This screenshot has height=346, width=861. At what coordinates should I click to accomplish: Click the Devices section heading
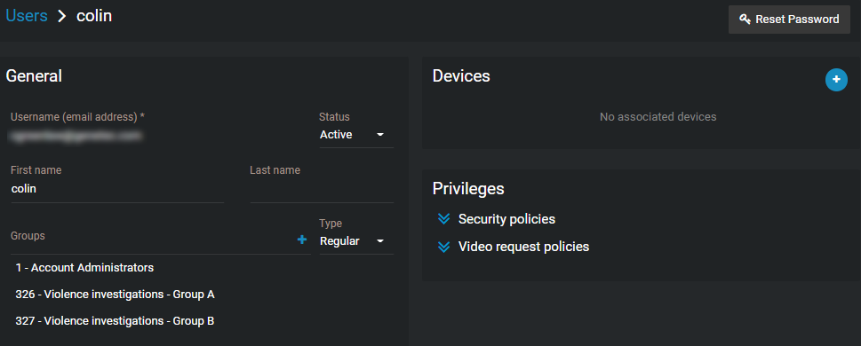click(461, 76)
